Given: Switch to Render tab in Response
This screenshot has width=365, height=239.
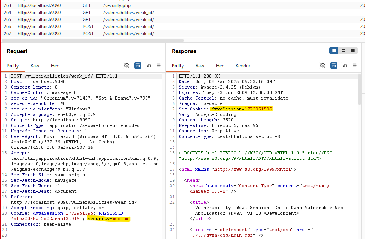Looking at the screenshot, I should coord(243,66).
